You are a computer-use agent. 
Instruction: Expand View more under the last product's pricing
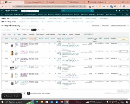tap(65, 88)
